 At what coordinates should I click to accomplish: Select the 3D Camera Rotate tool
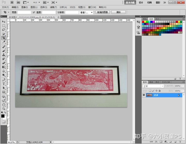coord(4,101)
